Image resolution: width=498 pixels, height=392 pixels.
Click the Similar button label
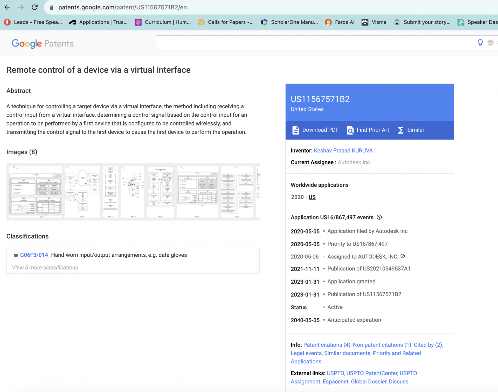(416, 130)
